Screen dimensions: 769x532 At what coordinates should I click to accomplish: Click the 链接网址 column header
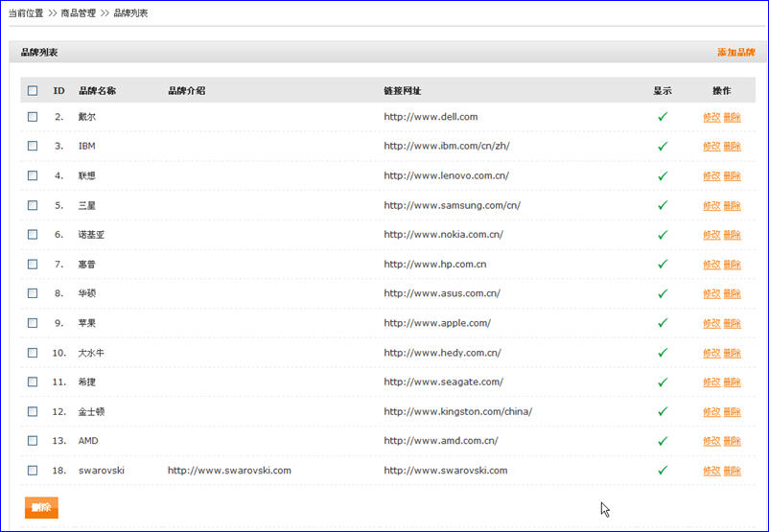402,91
